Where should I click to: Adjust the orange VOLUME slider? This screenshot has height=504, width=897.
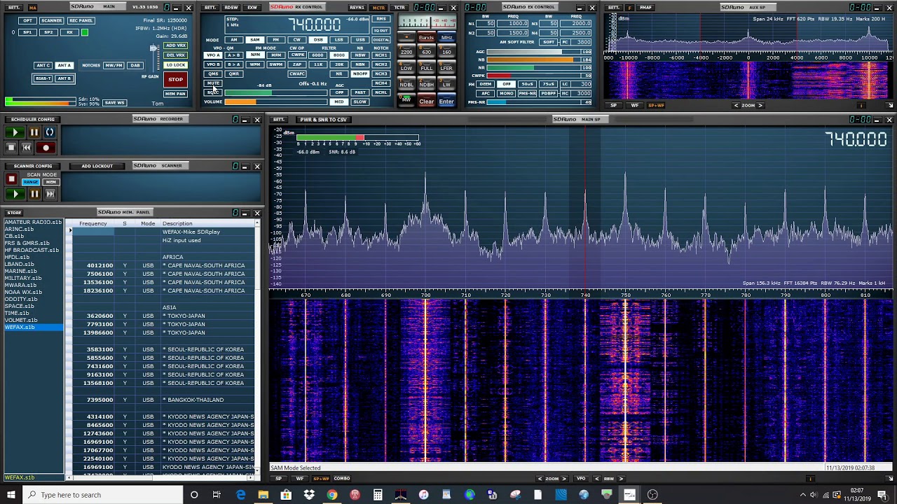(275, 102)
